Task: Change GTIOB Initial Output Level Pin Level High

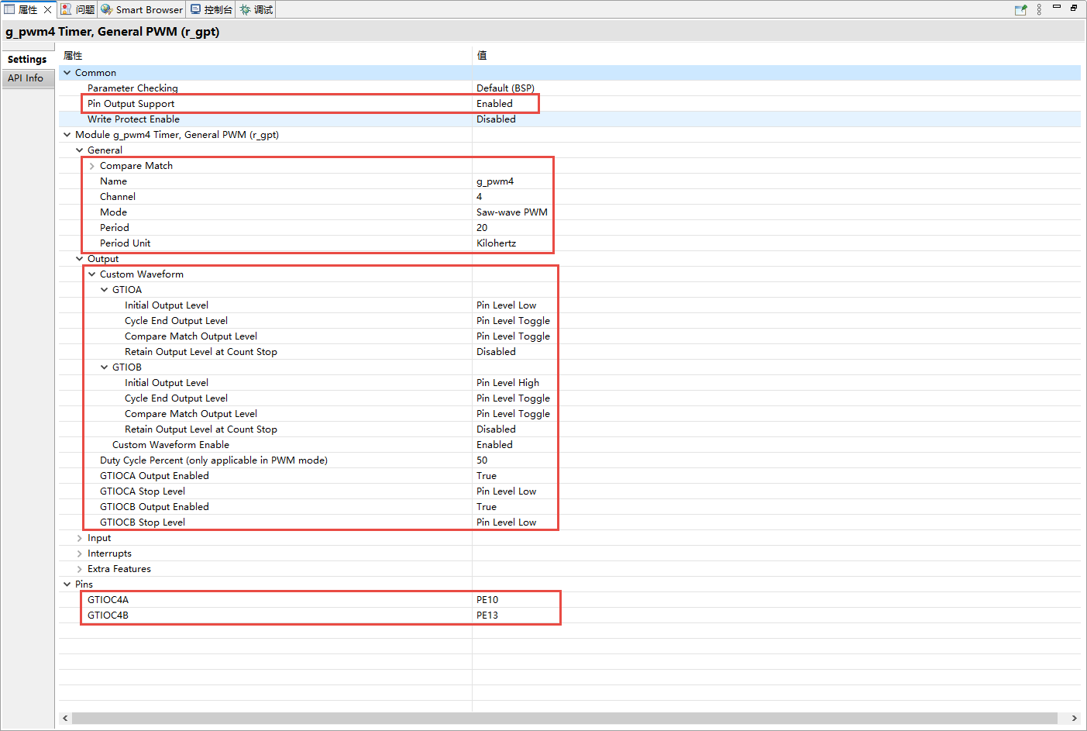Action: (507, 383)
